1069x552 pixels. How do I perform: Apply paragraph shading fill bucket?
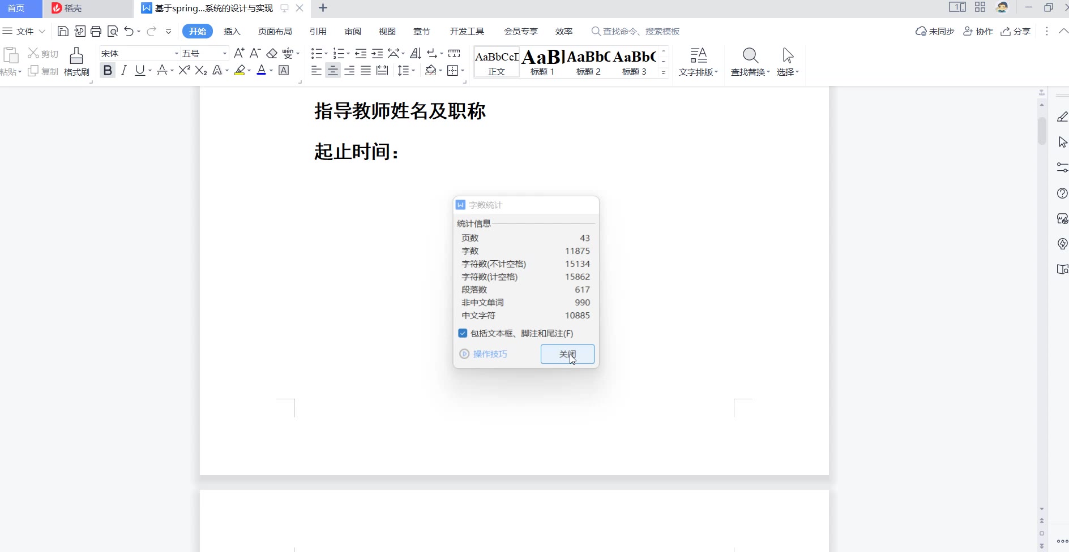431,70
